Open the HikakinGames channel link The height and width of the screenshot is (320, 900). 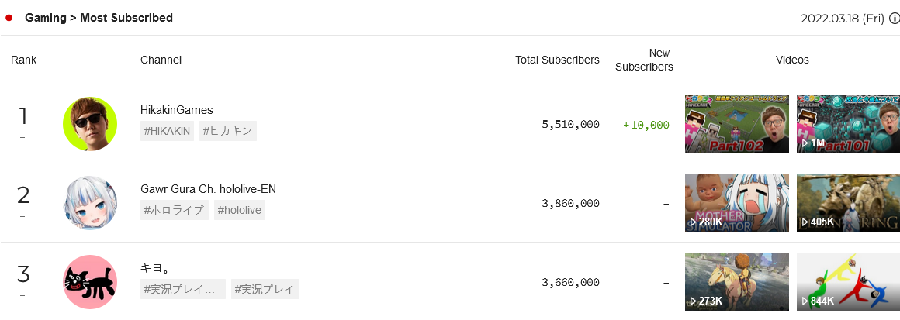coord(177,109)
